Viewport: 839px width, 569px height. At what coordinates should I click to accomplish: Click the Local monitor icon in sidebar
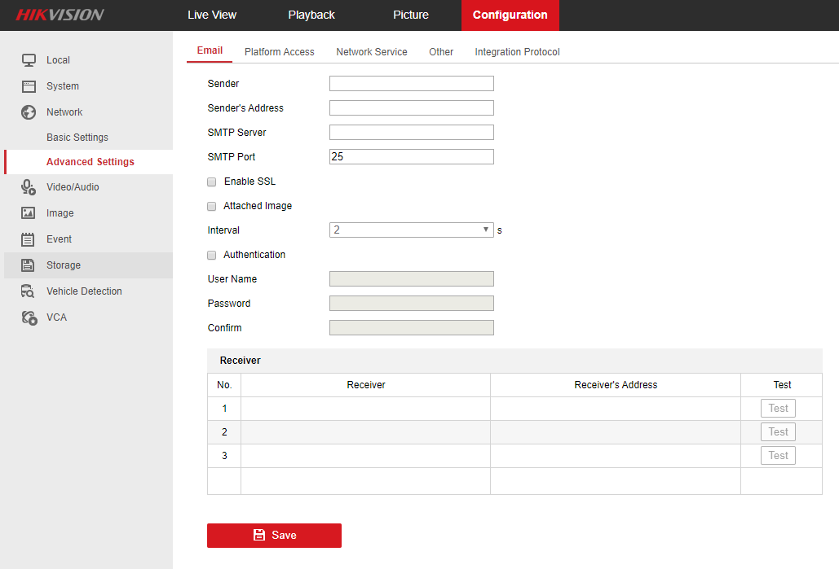29,60
